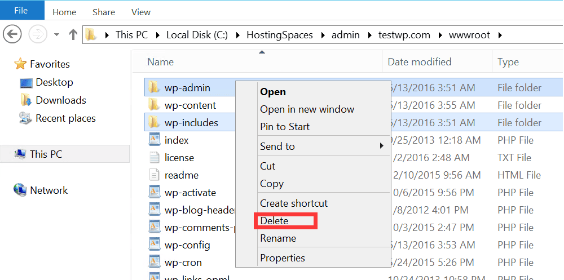Select the wp-config file name
564x280 pixels.
coord(187,245)
